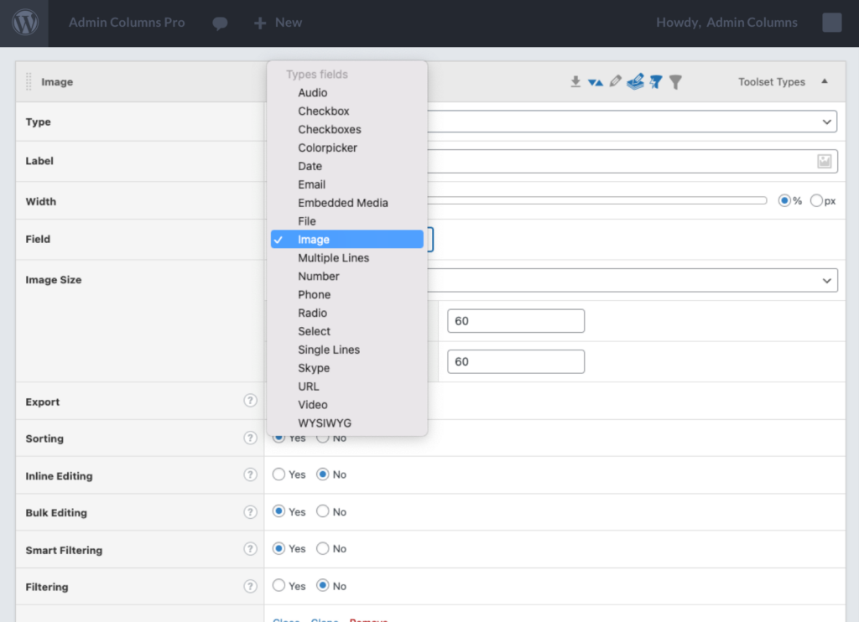Show help for Bulk Editing setting
Viewport: 859px width, 622px height.
(250, 512)
